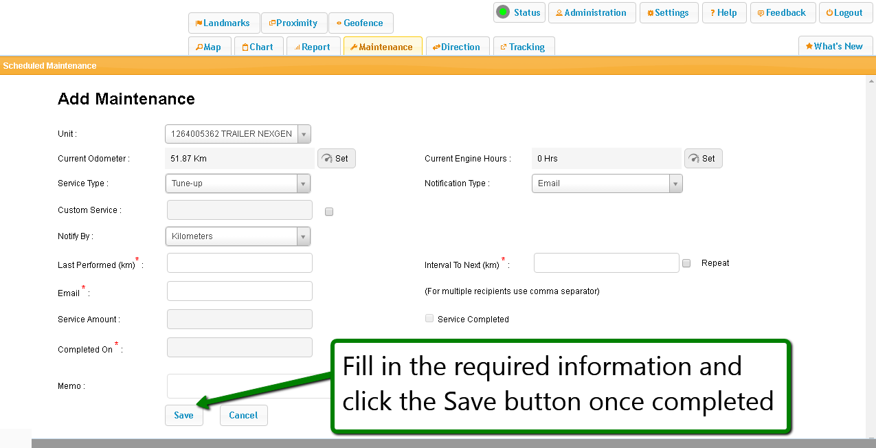876x448 pixels.
Task: Switch to the Report tab
Action: 313,47
